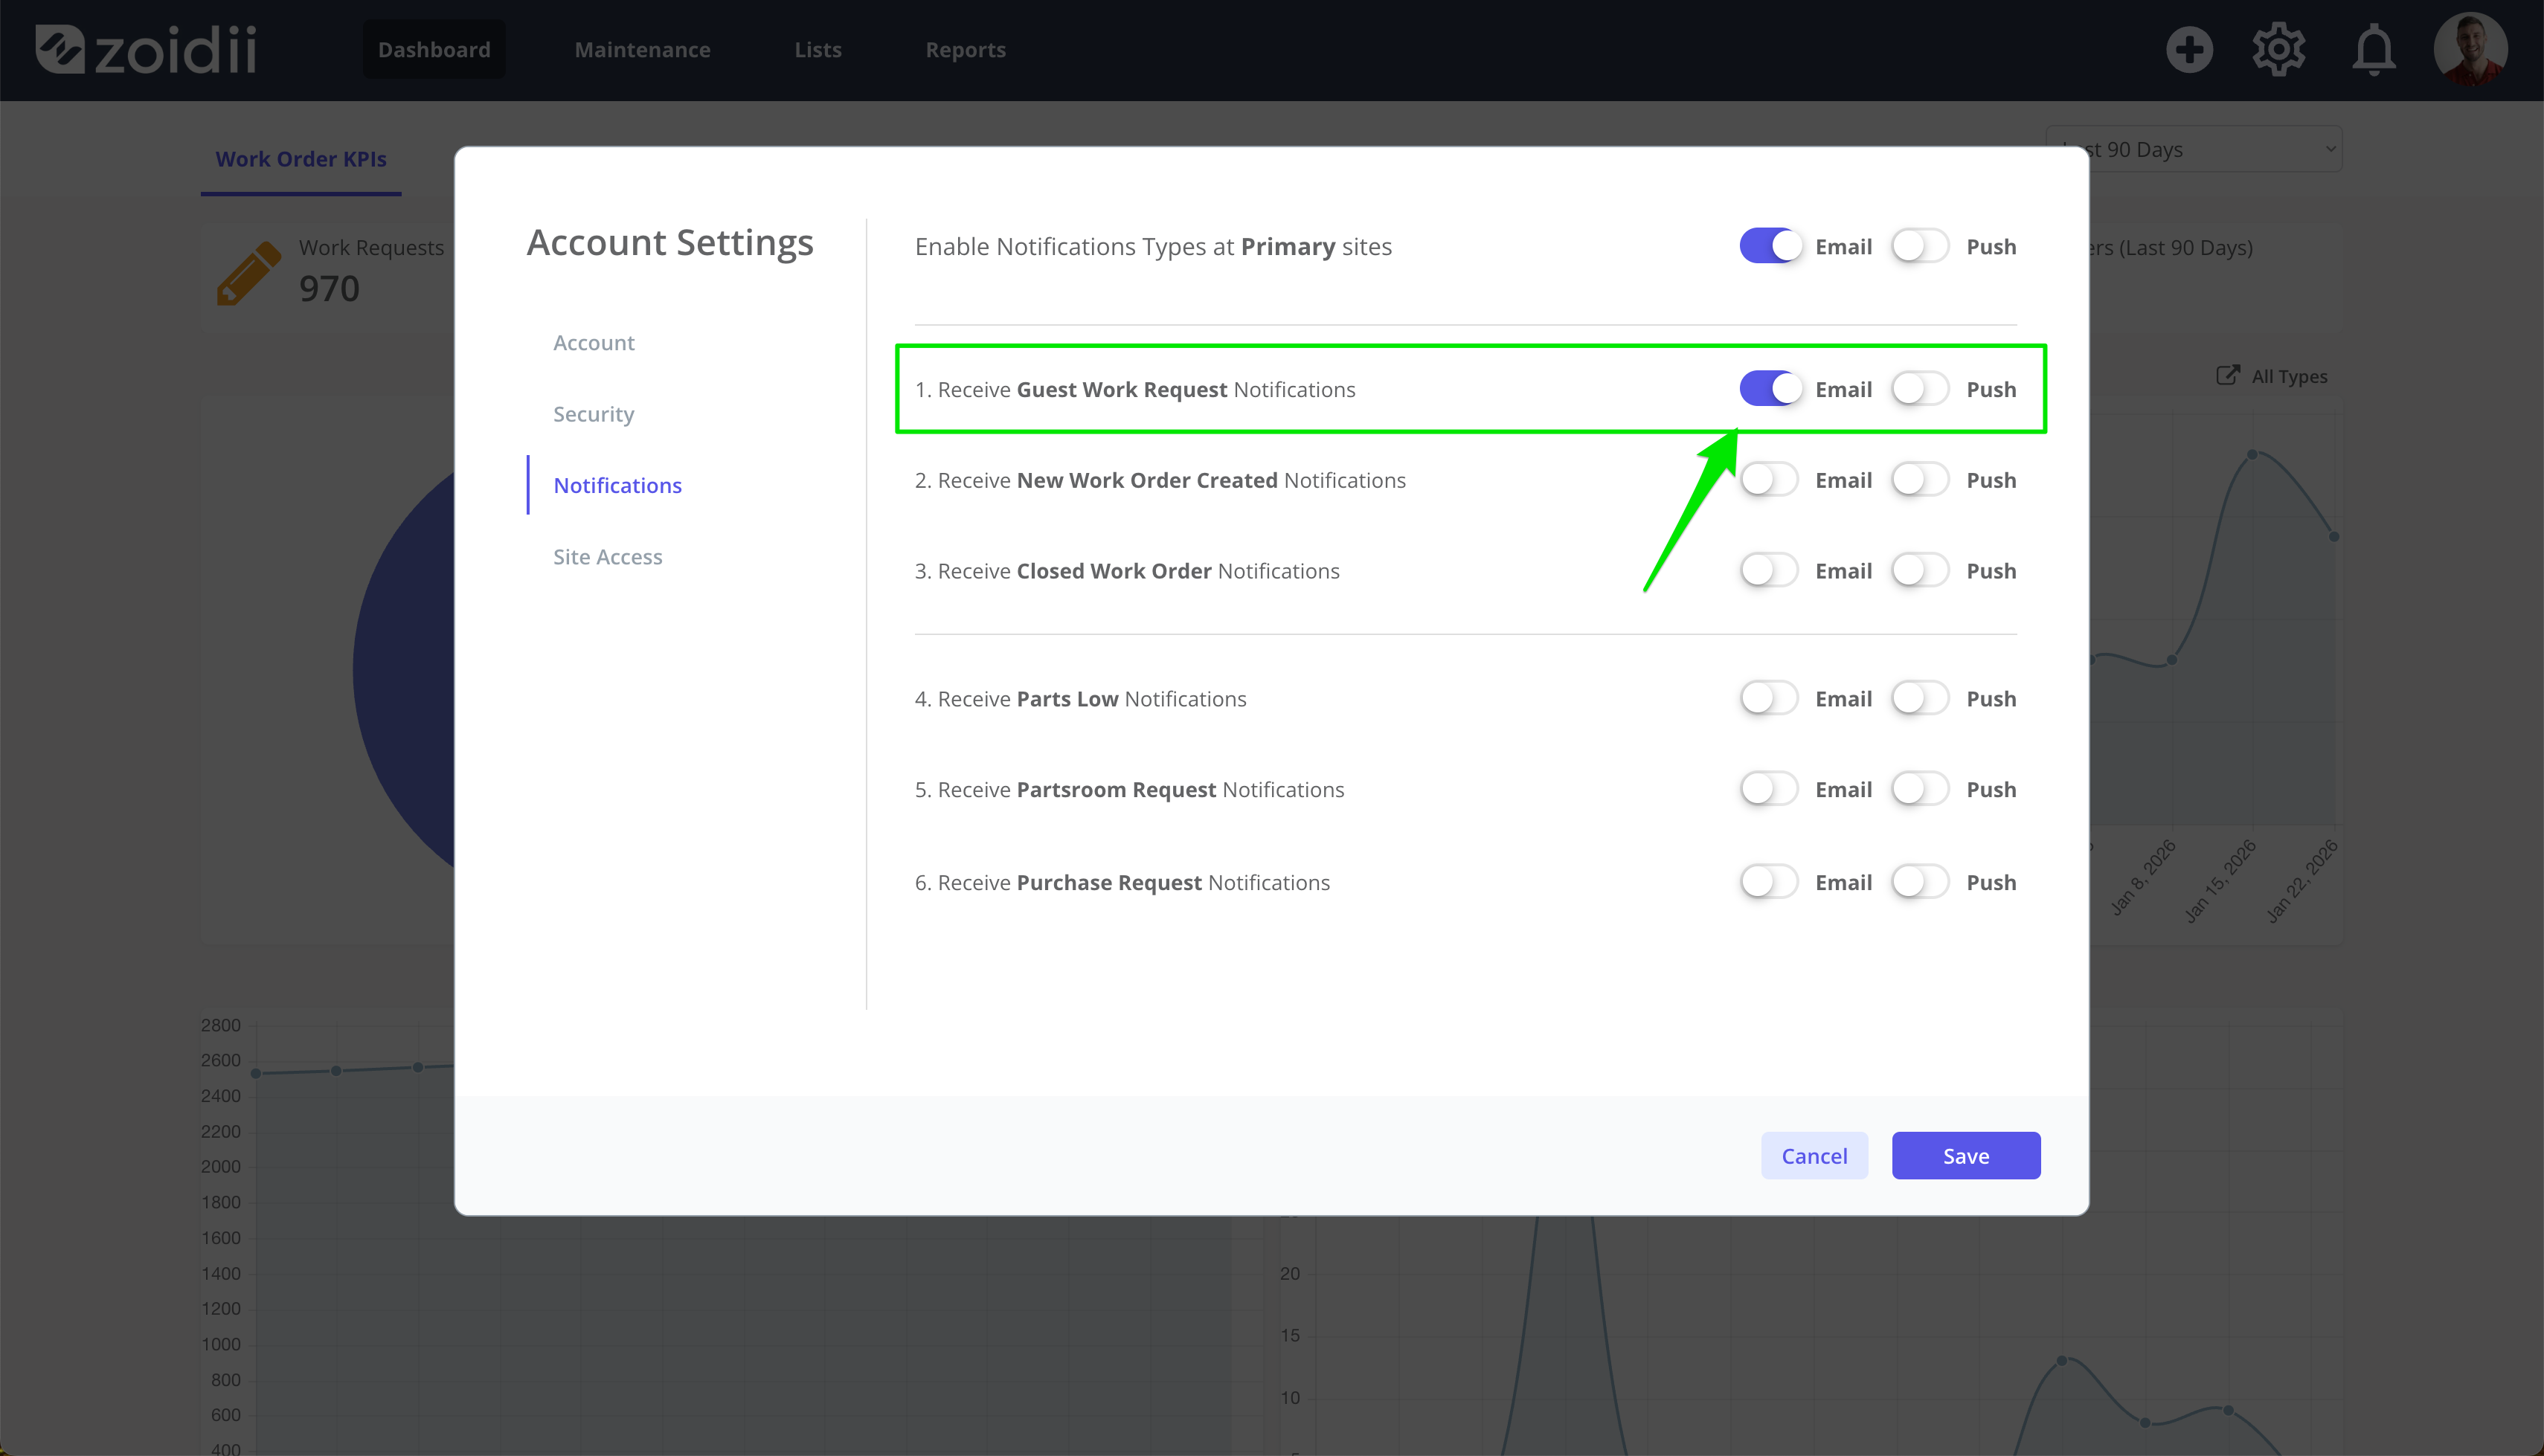Viewport: 2544px width, 1456px height.
Task: Click the Work Requests label
Action: pos(371,247)
